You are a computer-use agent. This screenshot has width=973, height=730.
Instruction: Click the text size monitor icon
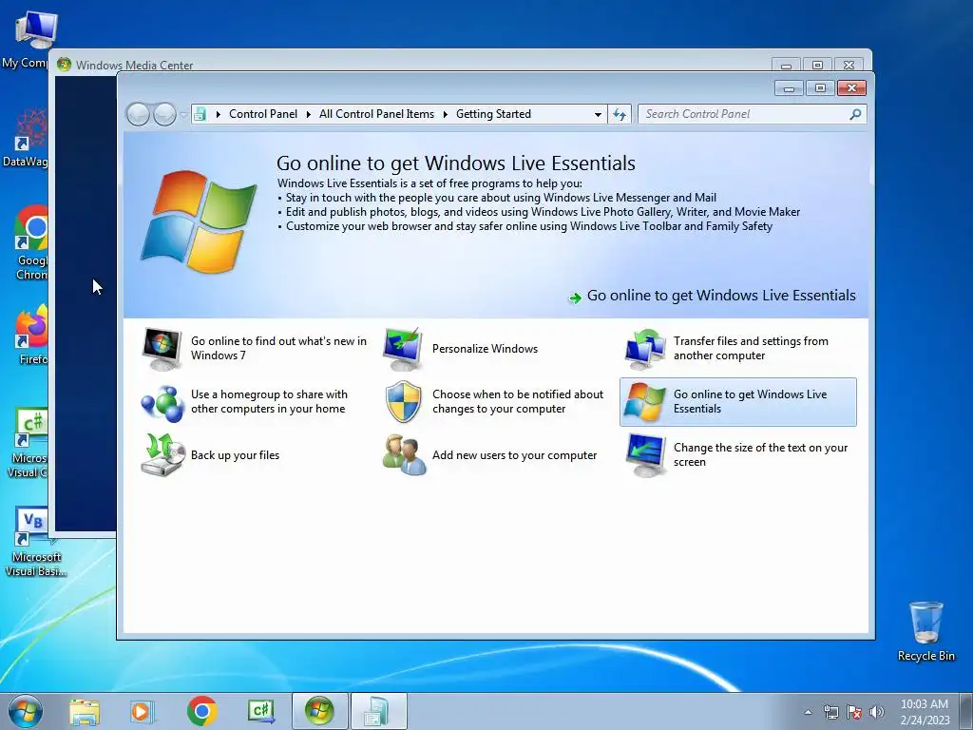click(645, 455)
